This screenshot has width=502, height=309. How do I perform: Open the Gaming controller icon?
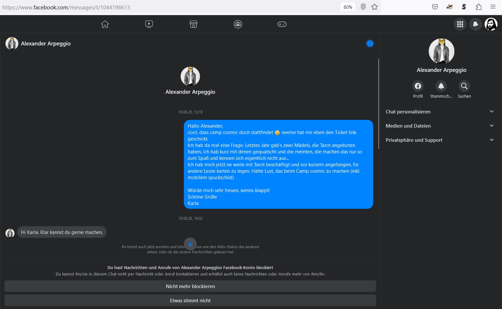pyautogui.click(x=282, y=24)
